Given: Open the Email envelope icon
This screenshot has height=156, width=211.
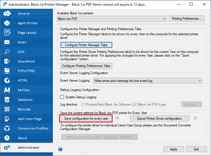Looking at the screenshot, I should click(x=7, y=42).
